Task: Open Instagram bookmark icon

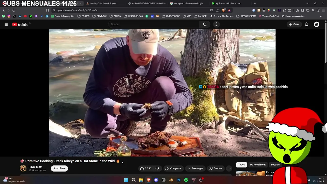Action: click(x=9, y=16)
